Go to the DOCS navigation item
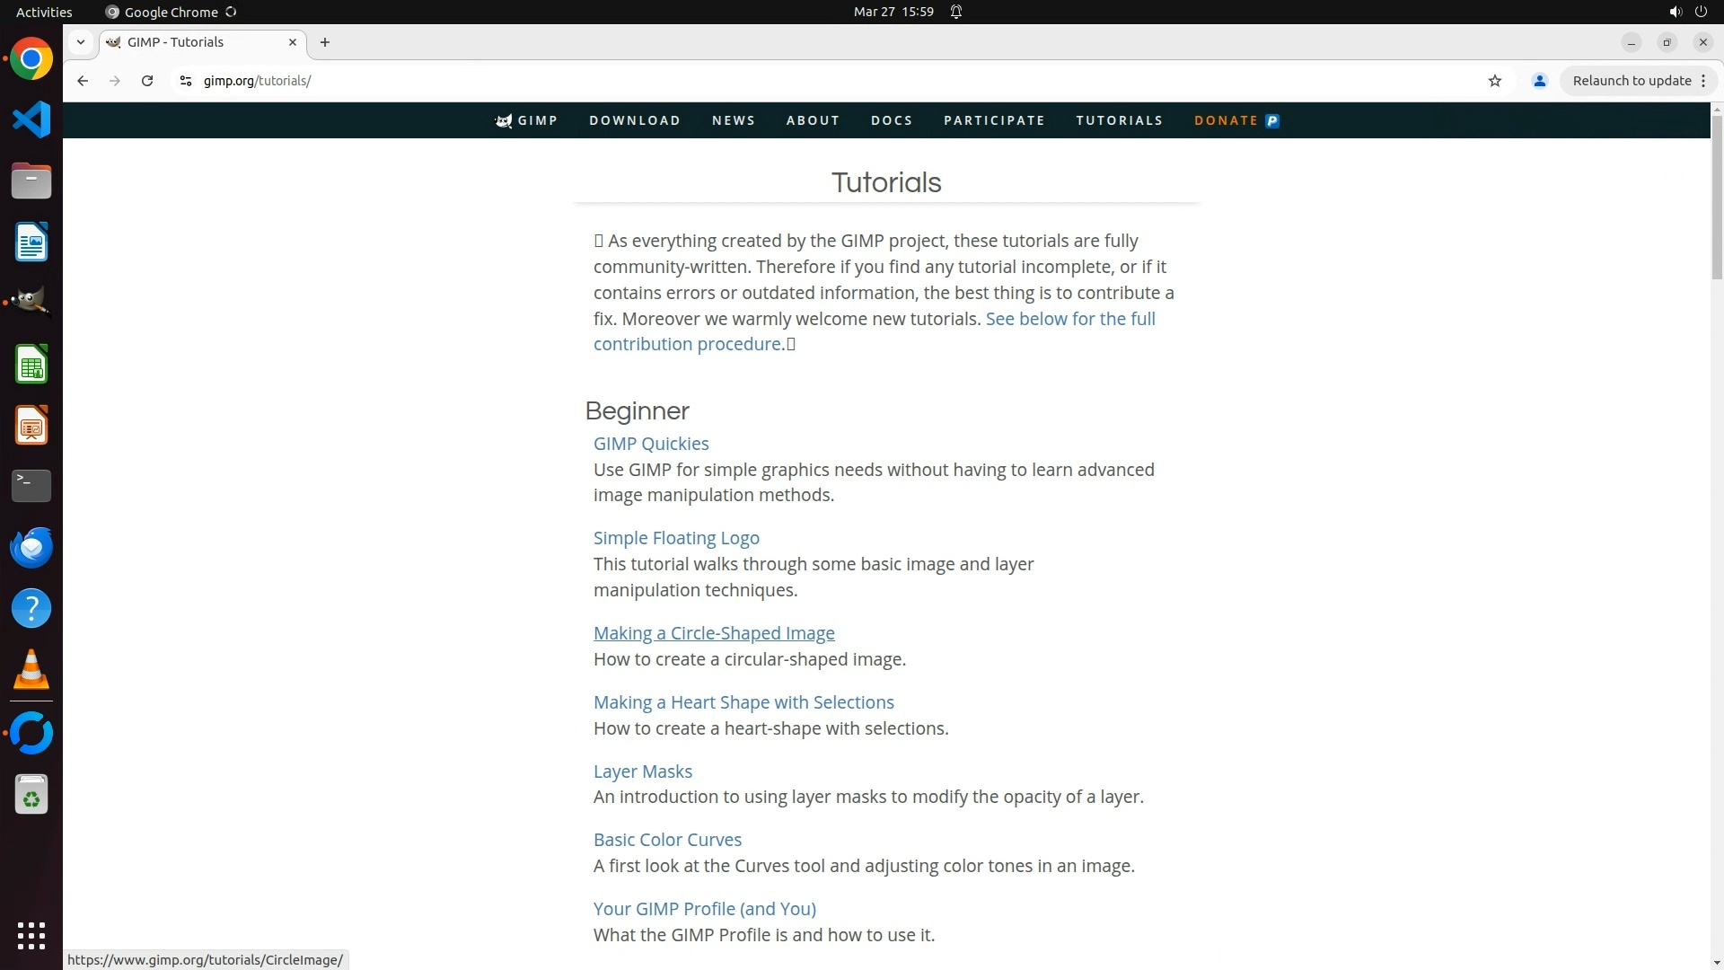The width and height of the screenshot is (1724, 970). [892, 120]
